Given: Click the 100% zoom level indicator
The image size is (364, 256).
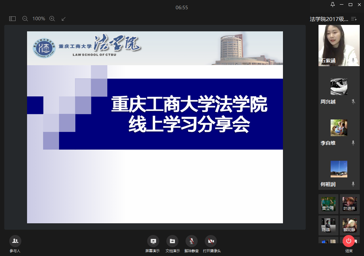Looking at the screenshot, I should [x=39, y=18].
